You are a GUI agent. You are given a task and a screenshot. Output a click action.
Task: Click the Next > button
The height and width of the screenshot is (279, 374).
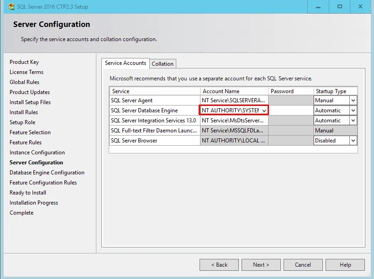[261, 265]
